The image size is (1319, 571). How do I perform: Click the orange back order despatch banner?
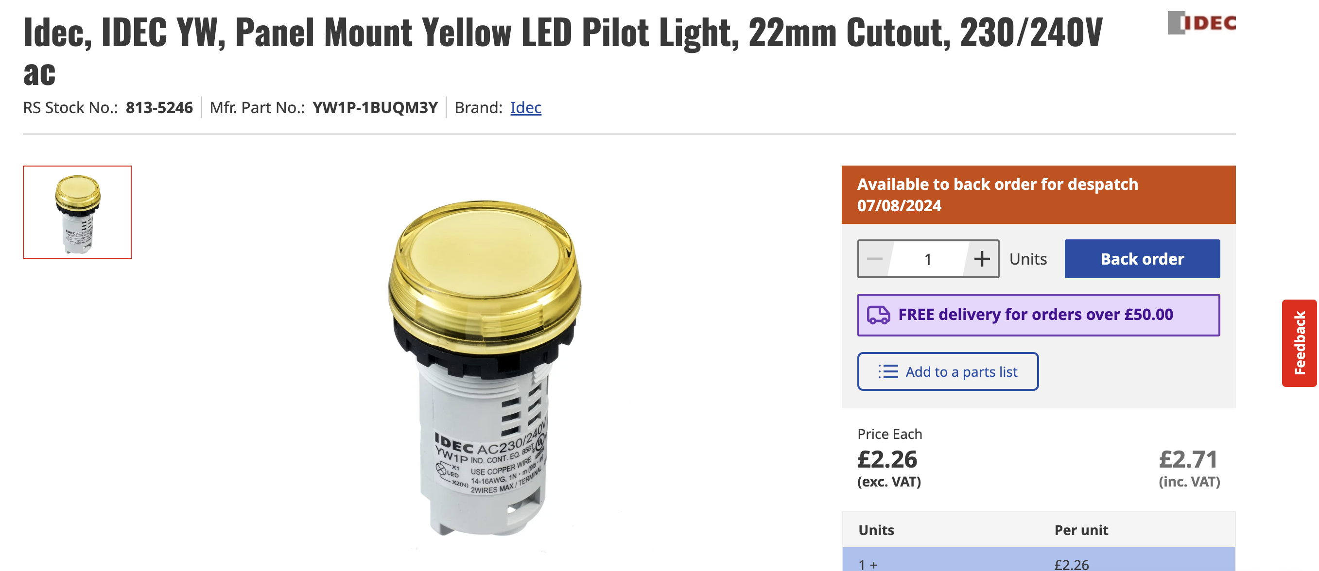1039,194
